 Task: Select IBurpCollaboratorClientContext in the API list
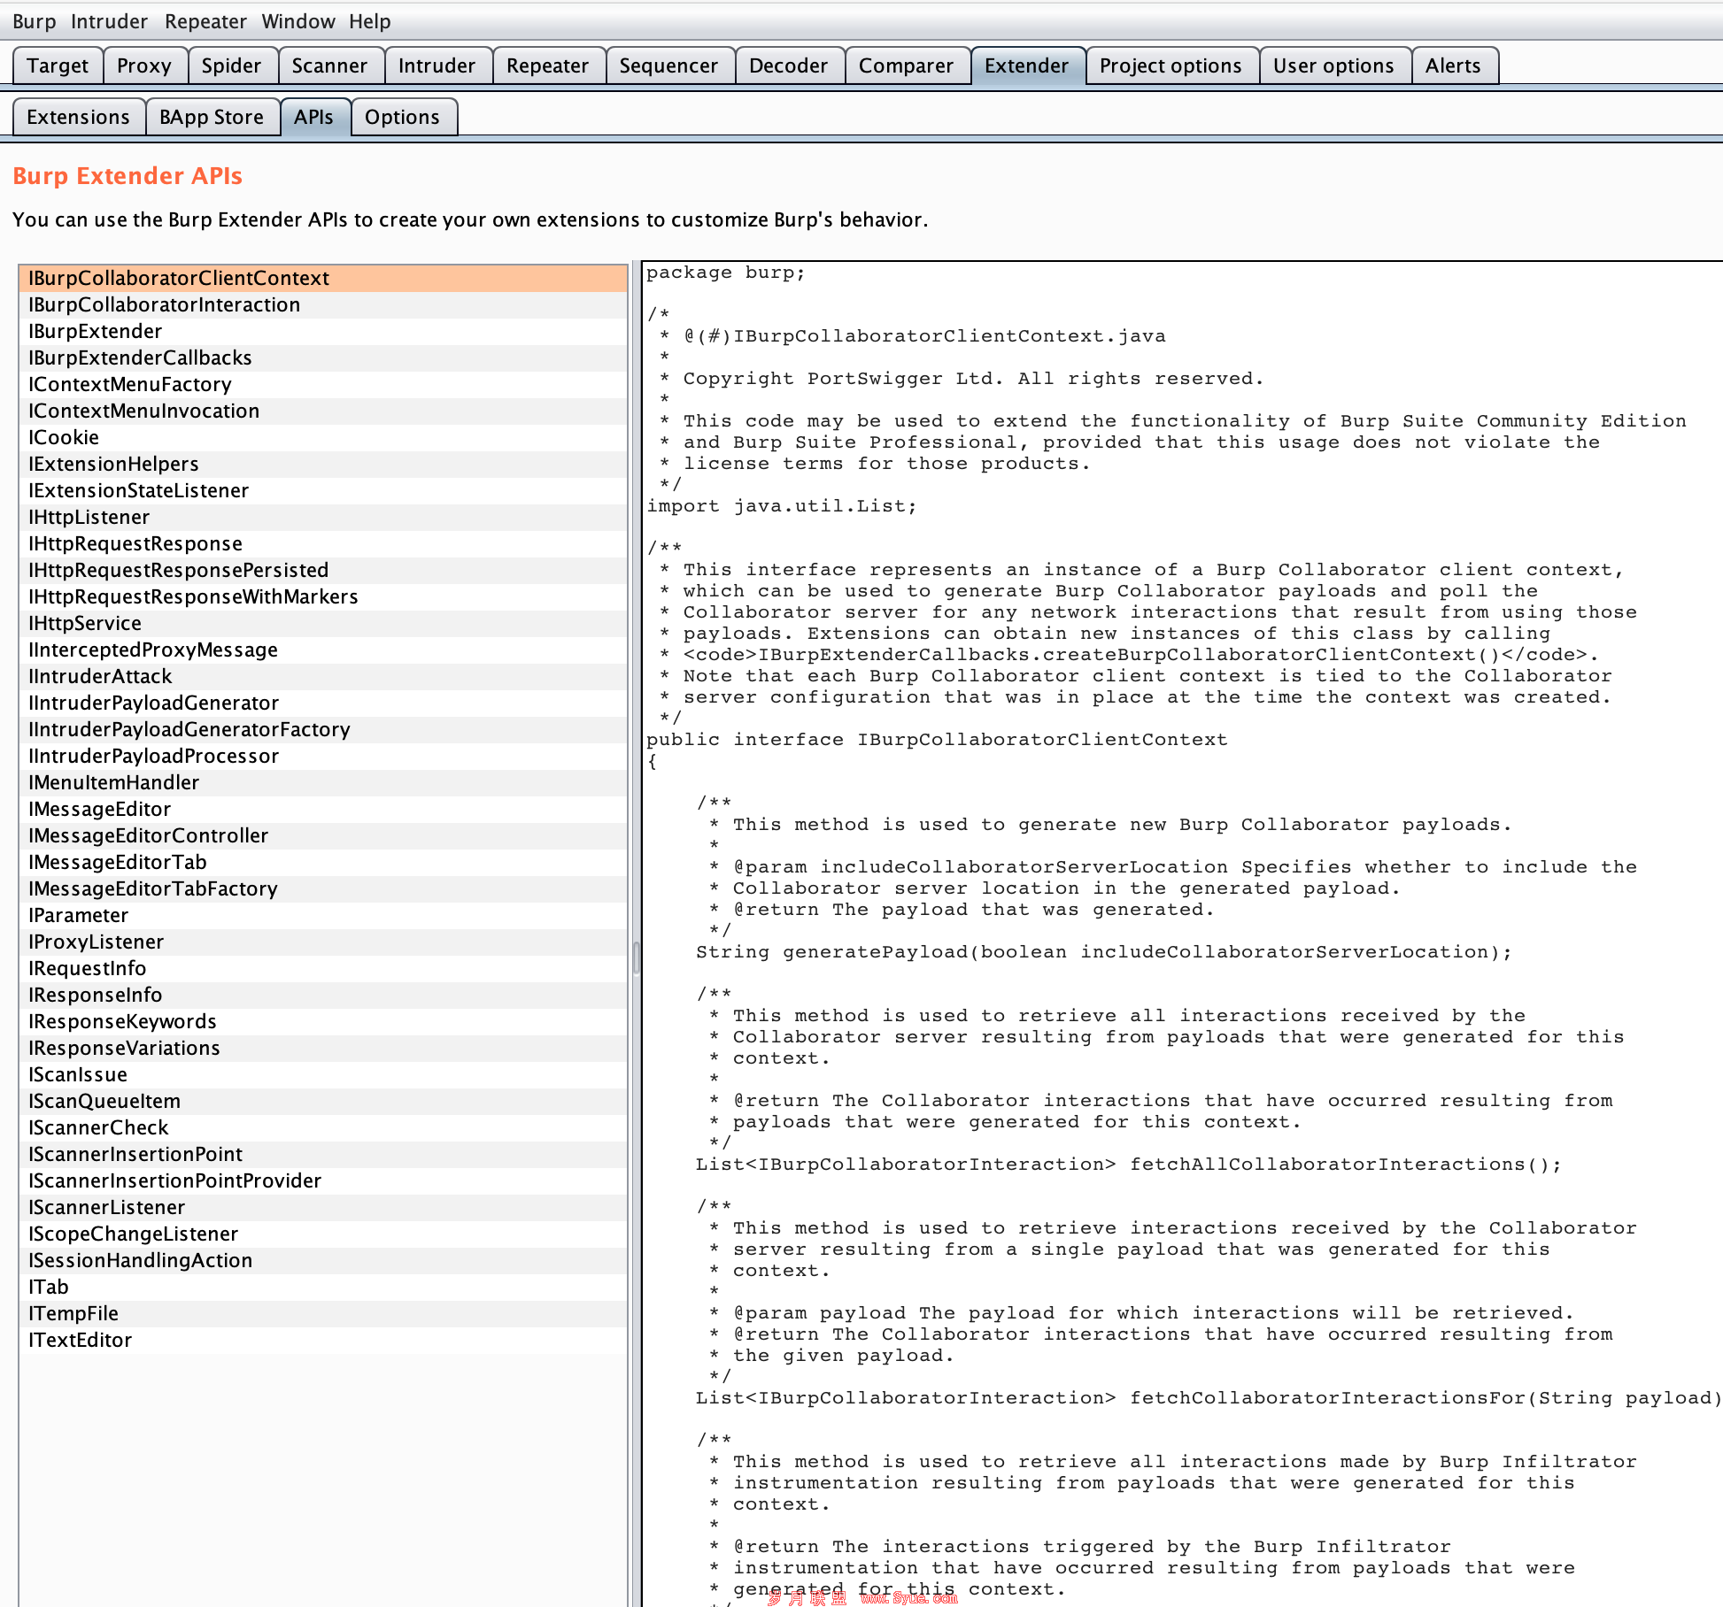click(x=323, y=278)
